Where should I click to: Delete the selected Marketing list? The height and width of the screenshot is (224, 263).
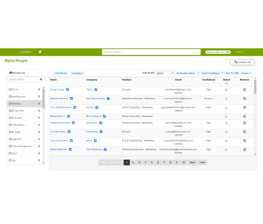point(39,103)
